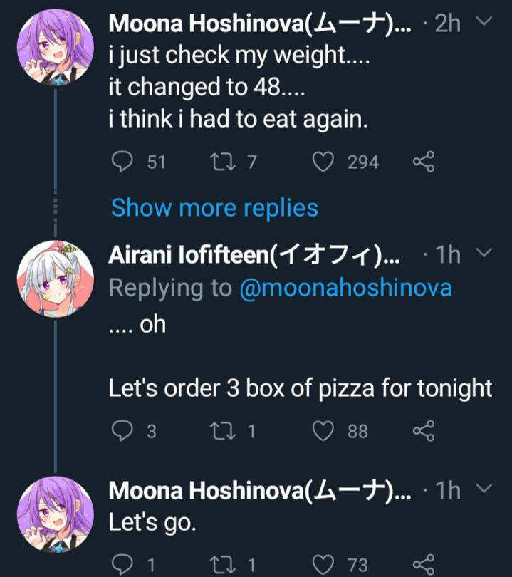Viewport: 512px width, 577px height.
Task: Share Moona's "Let's go." tweet
Action: (x=423, y=565)
